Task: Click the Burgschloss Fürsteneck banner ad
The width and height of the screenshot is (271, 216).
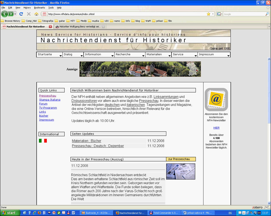Action: (140, 69)
